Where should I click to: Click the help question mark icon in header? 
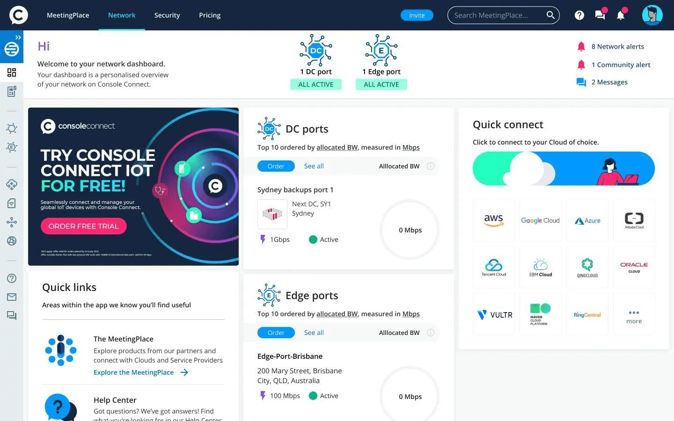coord(579,15)
